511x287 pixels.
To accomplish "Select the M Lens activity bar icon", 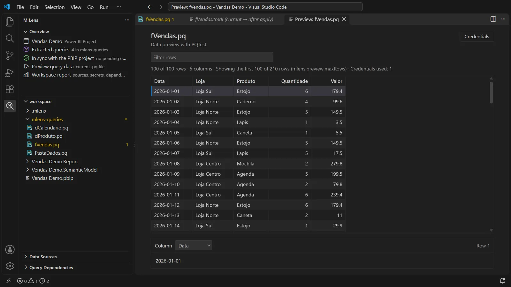I will tap(10, 106).
